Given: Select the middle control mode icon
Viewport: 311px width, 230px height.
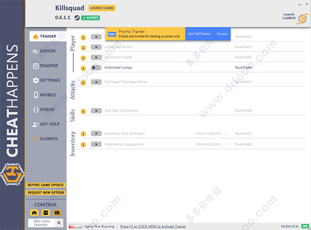Looking at the screenshot, I should click(x=46, y=213).
